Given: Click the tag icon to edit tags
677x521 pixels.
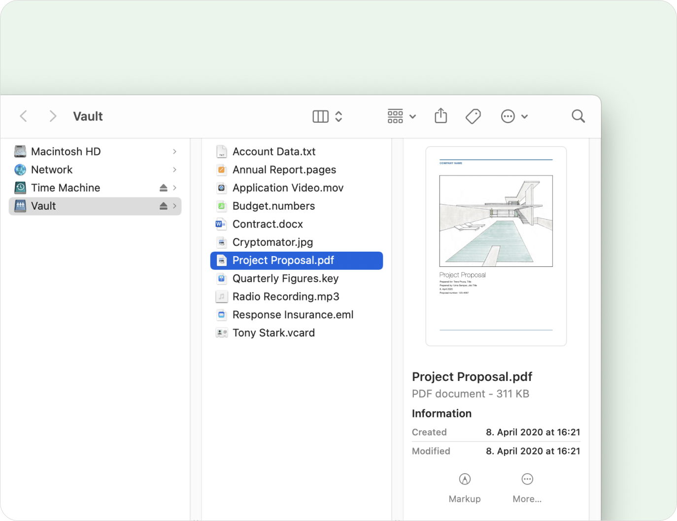Looking at the screenshot, I should [473, 116].
